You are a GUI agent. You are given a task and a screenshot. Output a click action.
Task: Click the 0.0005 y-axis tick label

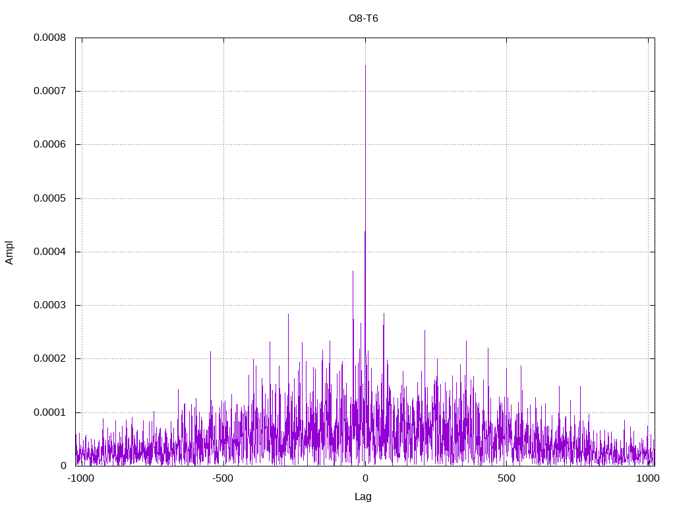tap(50, 198)
